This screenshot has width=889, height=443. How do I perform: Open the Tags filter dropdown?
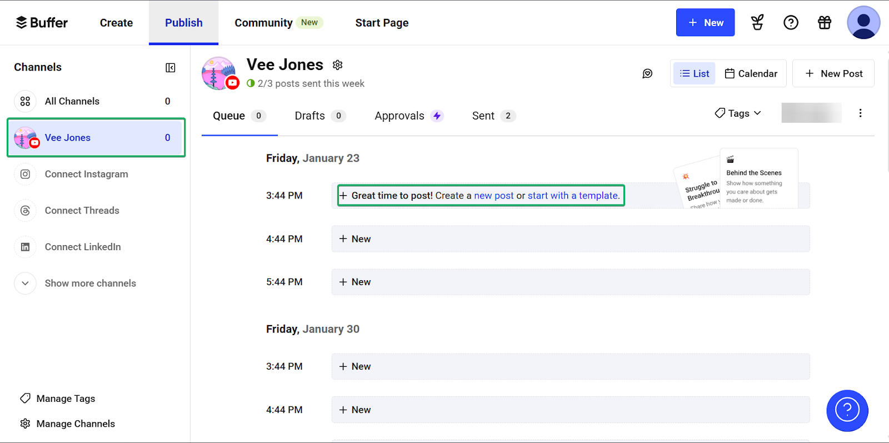738,113
